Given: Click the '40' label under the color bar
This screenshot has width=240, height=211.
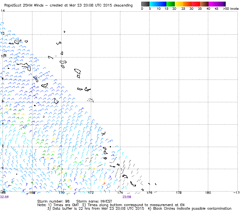Looking at the screenshot, I should (208, 9).
